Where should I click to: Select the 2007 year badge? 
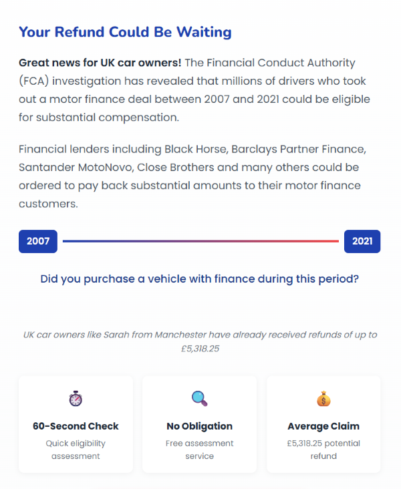pos(38,241)
